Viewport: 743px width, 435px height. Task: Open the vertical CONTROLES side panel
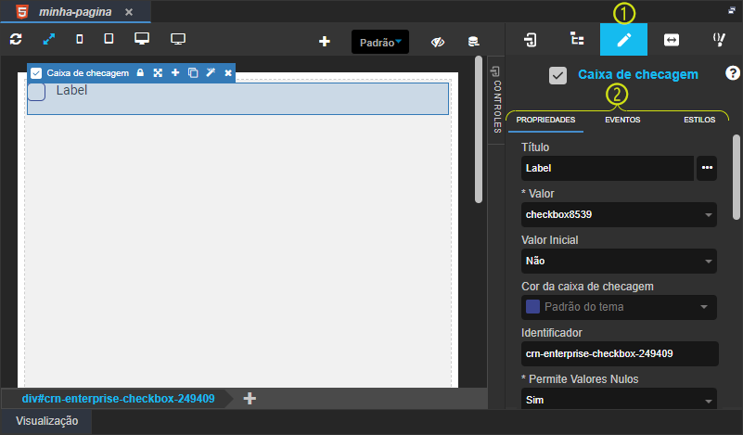tap(496, 99)
